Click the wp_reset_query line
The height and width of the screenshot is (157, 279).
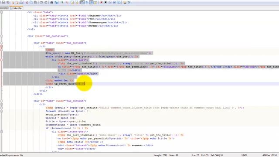click(65, 84)
